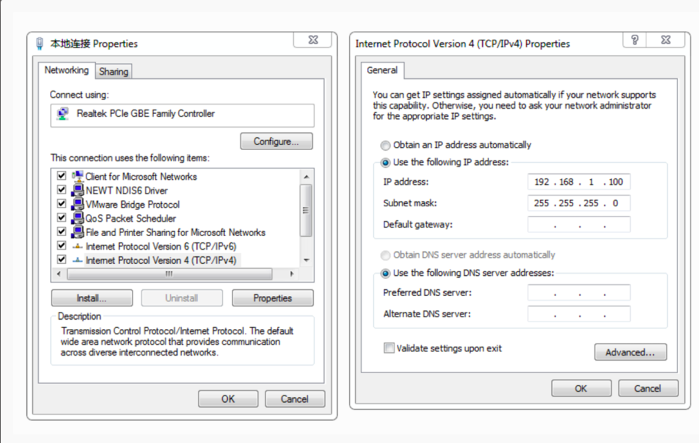
Task: Click the File and Printer Sharing icon
Action: point(78,232)
